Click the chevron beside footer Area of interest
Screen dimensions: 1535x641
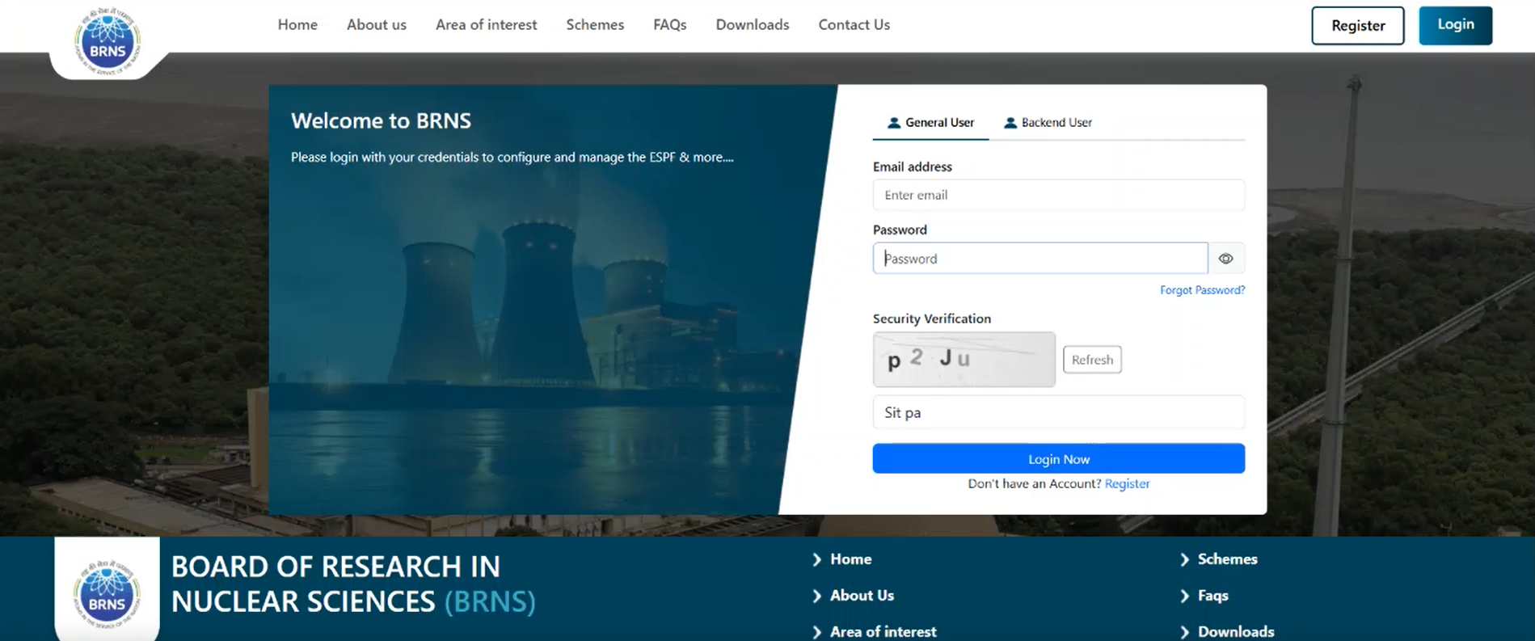(x=816, y=632)
